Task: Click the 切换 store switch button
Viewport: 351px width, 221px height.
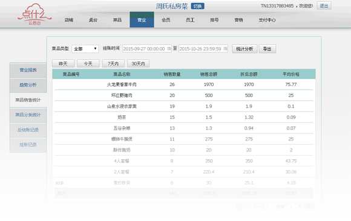Action: pos(197,6)
